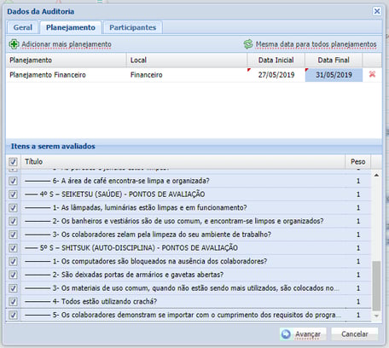Click the Data Final column header

334,61
